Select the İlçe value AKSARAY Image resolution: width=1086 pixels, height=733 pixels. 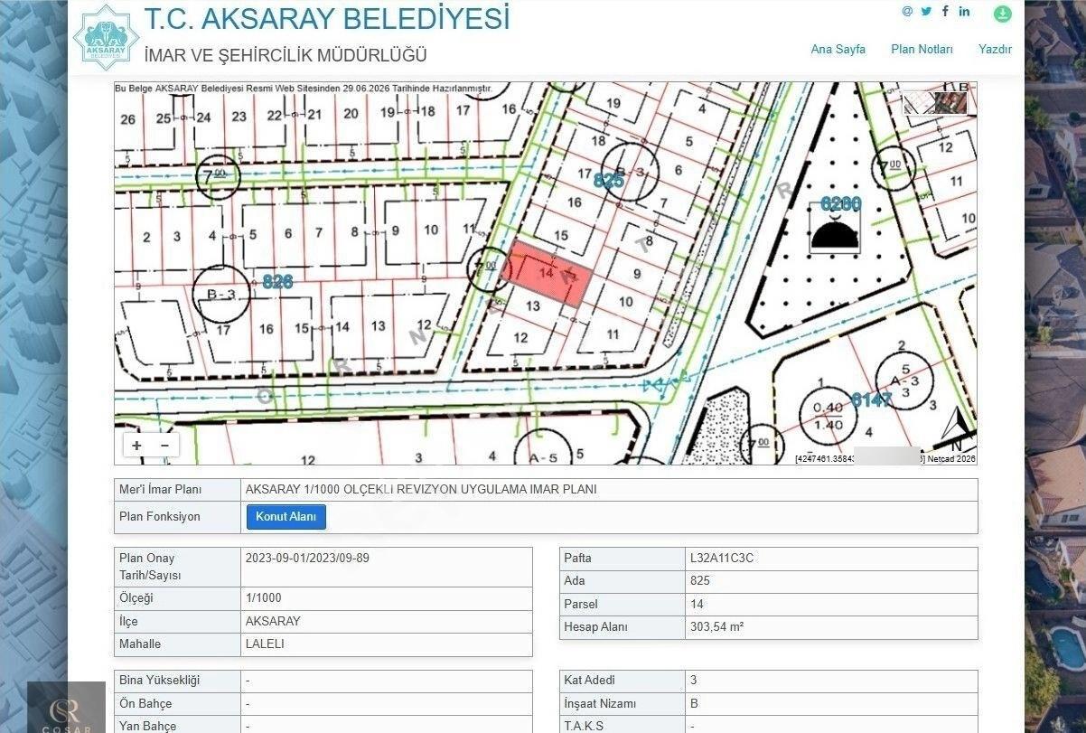point(273,621)
